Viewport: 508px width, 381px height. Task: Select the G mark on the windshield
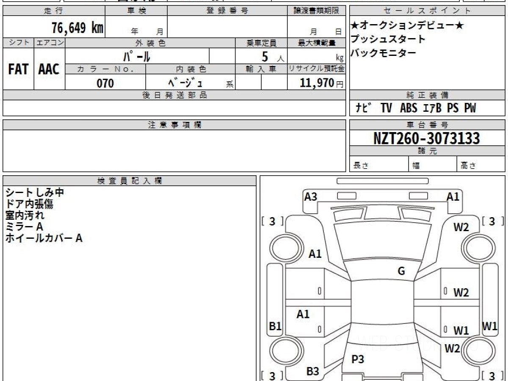click(x=401, y=271)
